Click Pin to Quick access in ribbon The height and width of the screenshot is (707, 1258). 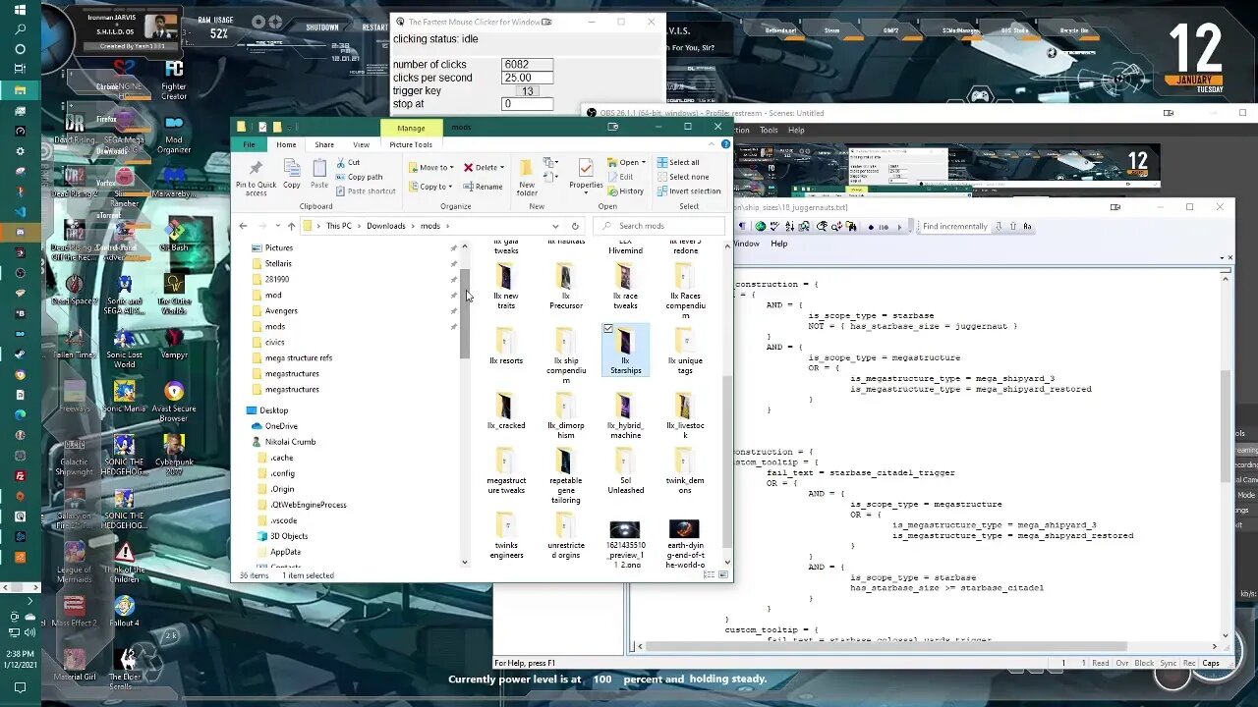[256, 177]
